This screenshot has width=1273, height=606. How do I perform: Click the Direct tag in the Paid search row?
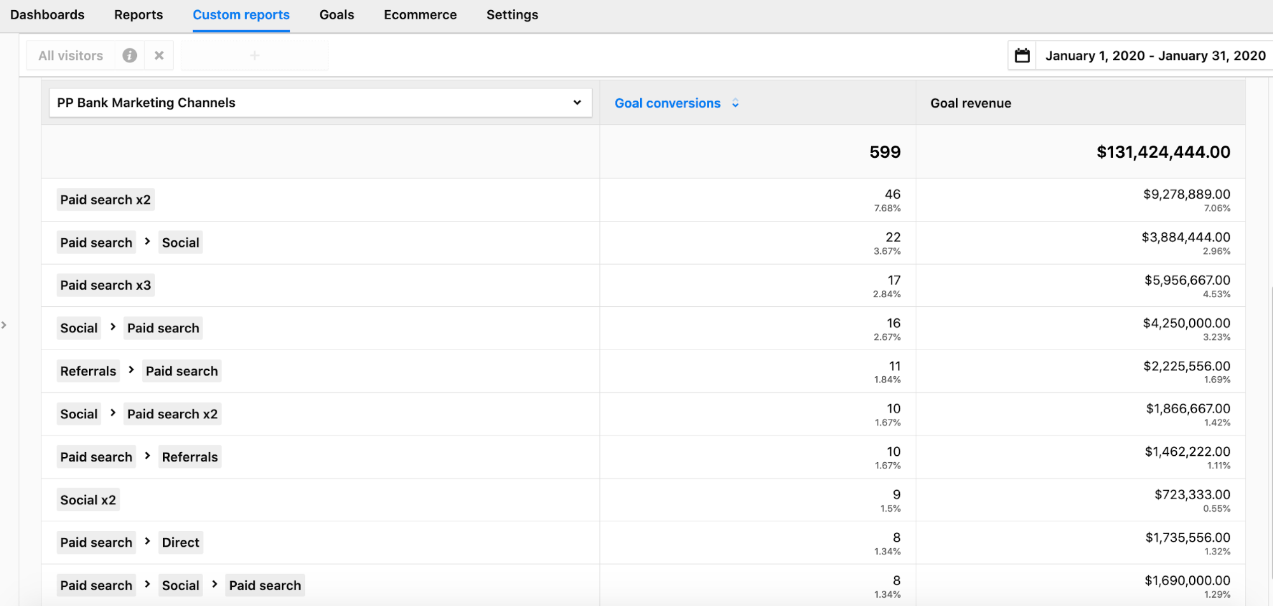[x=181, y=542]
